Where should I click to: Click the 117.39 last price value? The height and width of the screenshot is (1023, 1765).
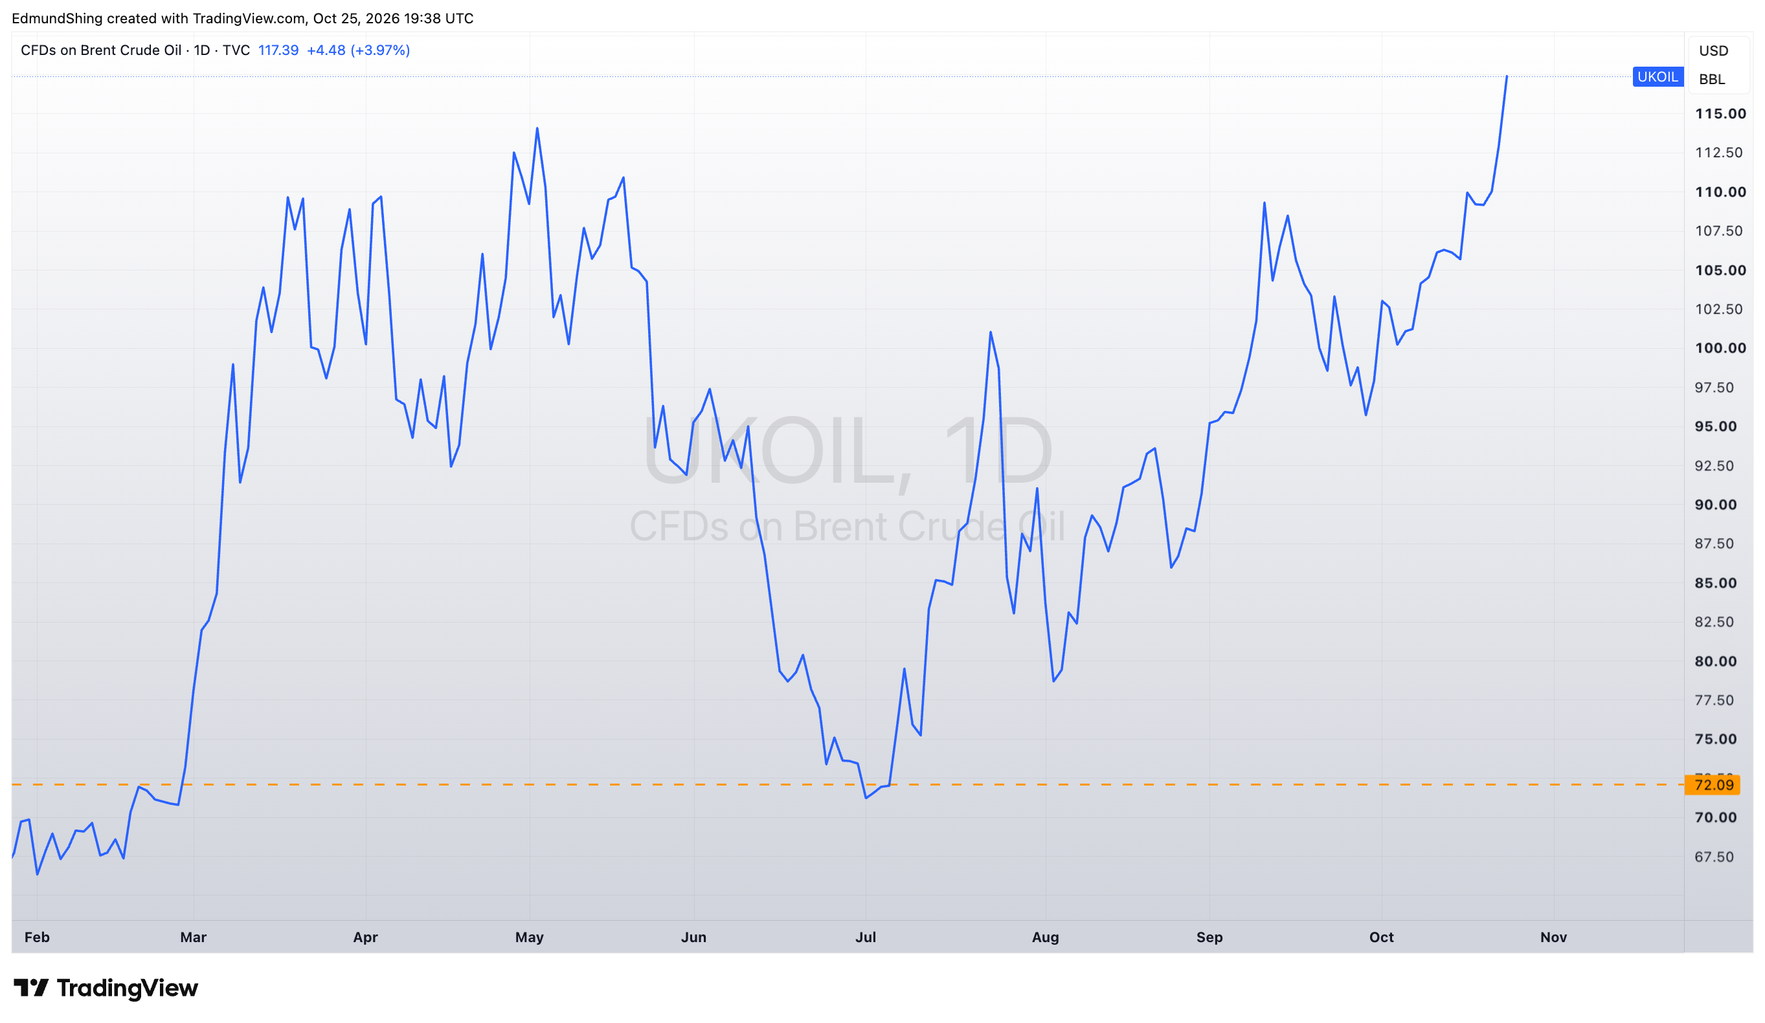[278, 50]
